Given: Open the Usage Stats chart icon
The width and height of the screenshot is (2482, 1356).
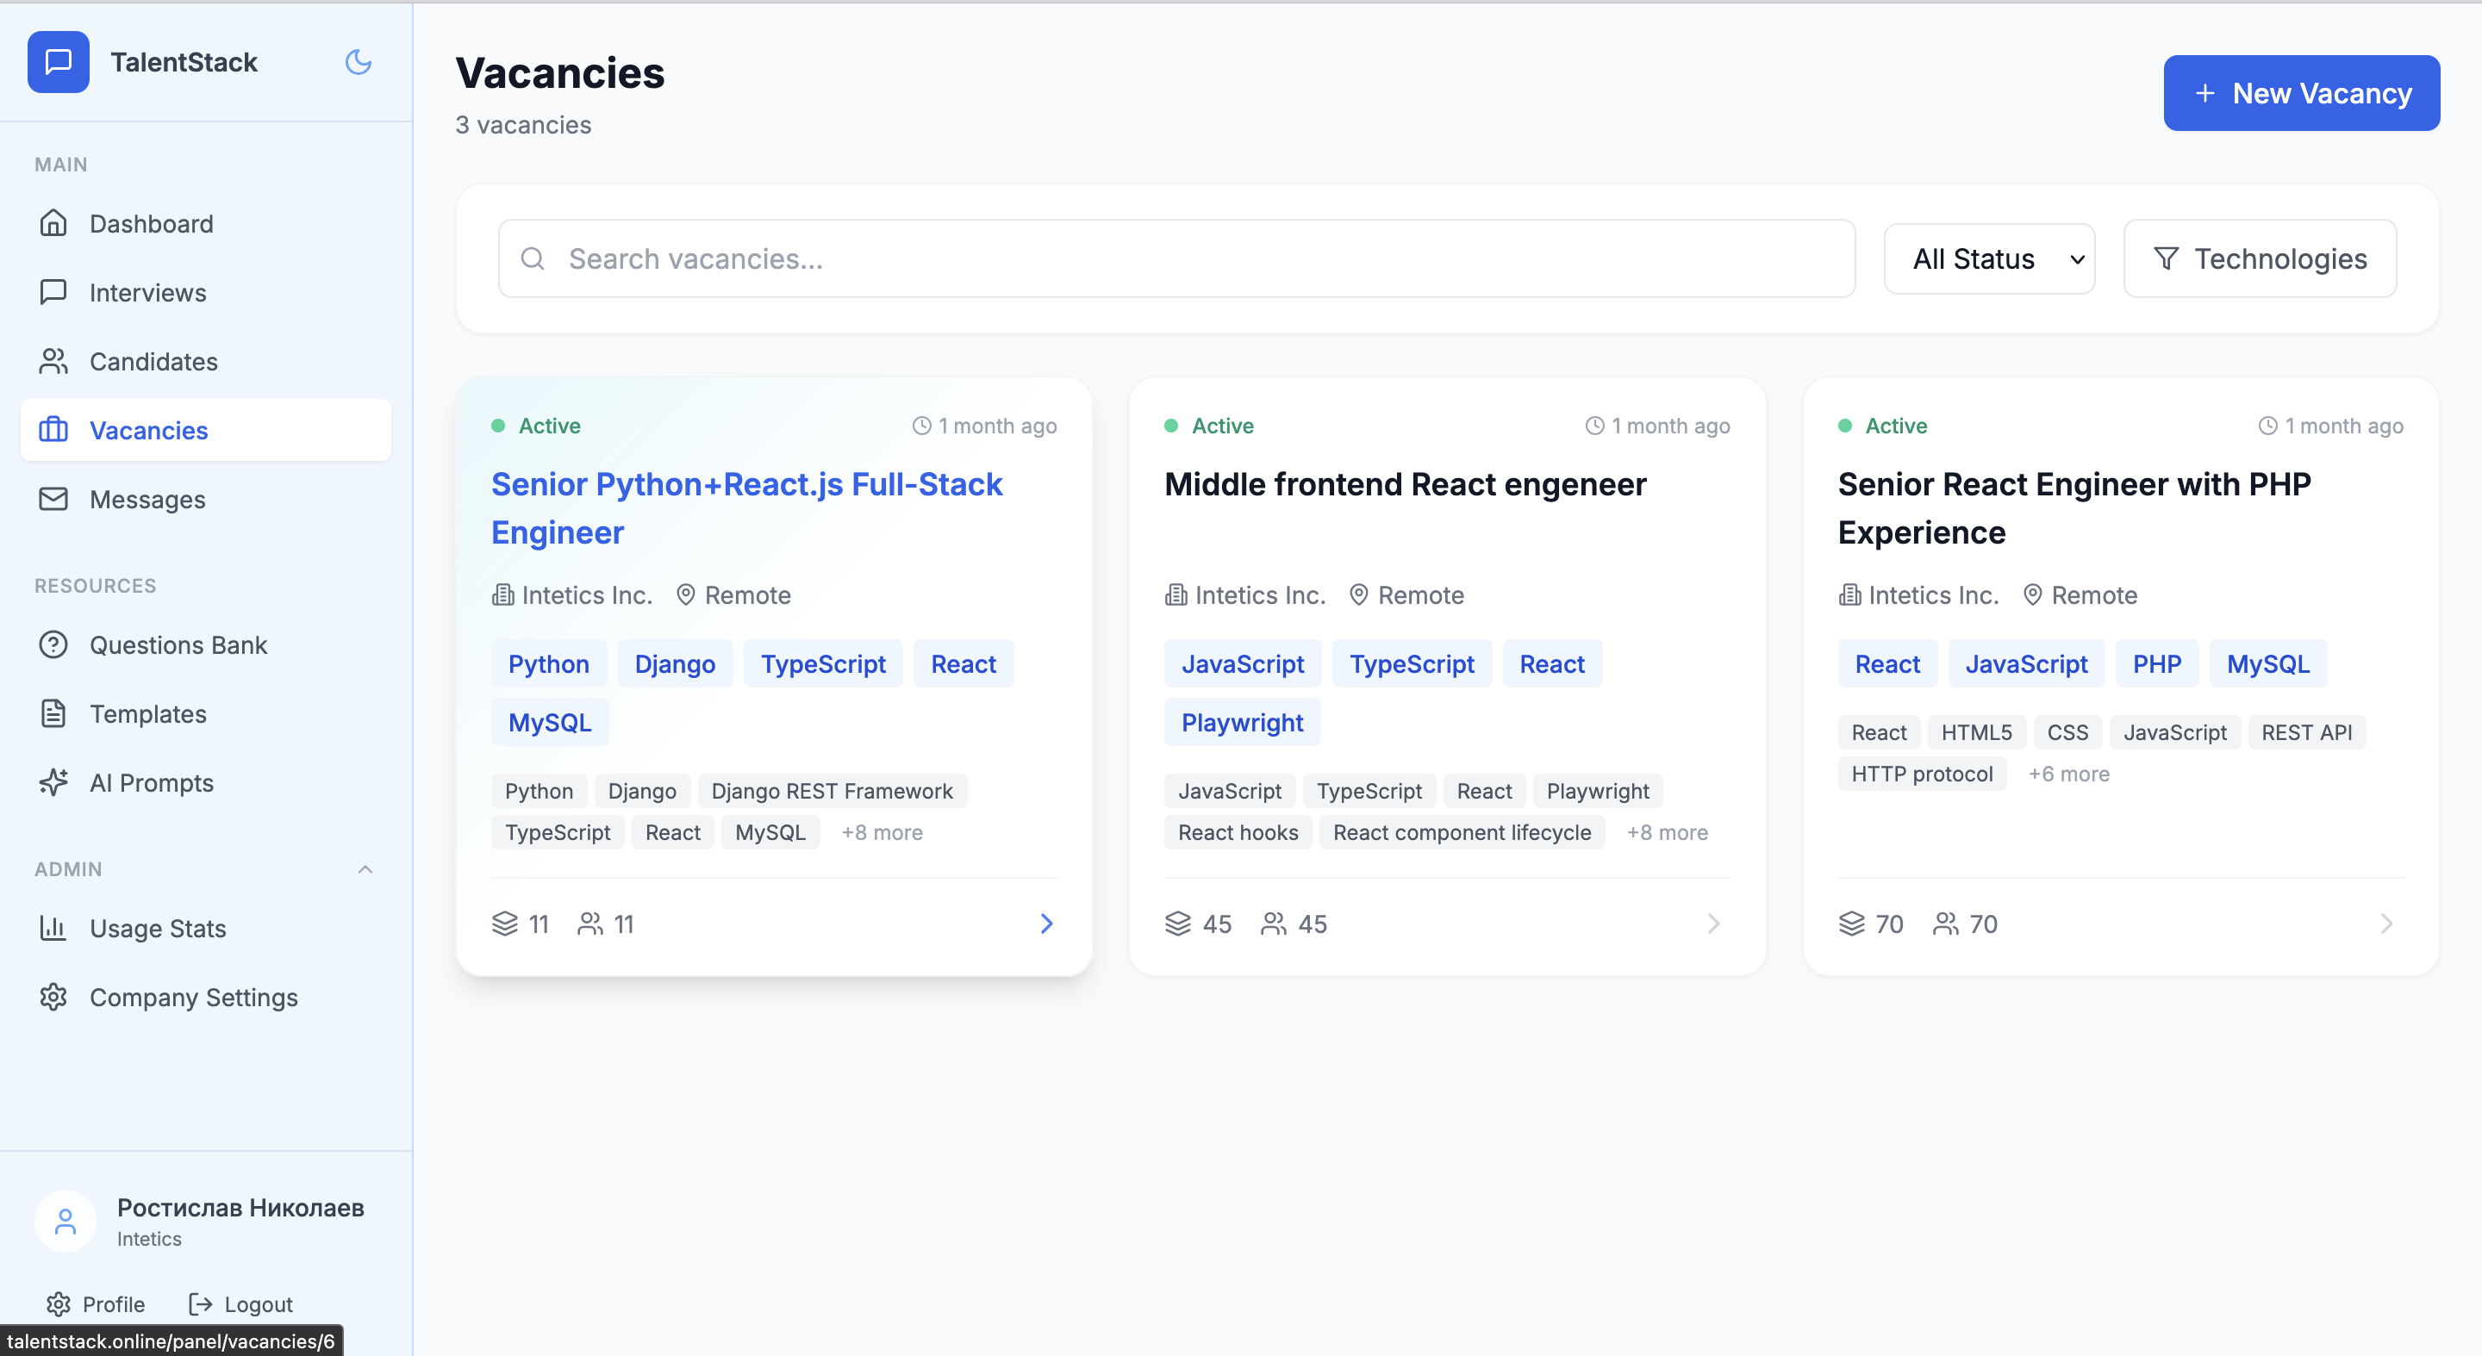Looking at the screenshot, I should 53,928.
